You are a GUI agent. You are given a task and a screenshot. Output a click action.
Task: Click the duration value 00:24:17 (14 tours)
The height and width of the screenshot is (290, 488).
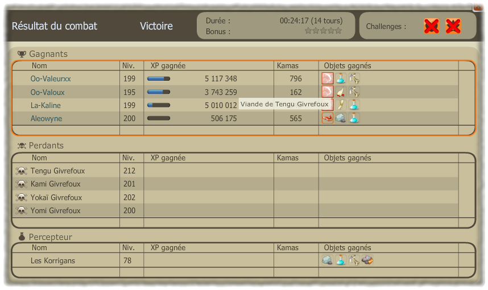pyautogui.click(x=311, y=21)
